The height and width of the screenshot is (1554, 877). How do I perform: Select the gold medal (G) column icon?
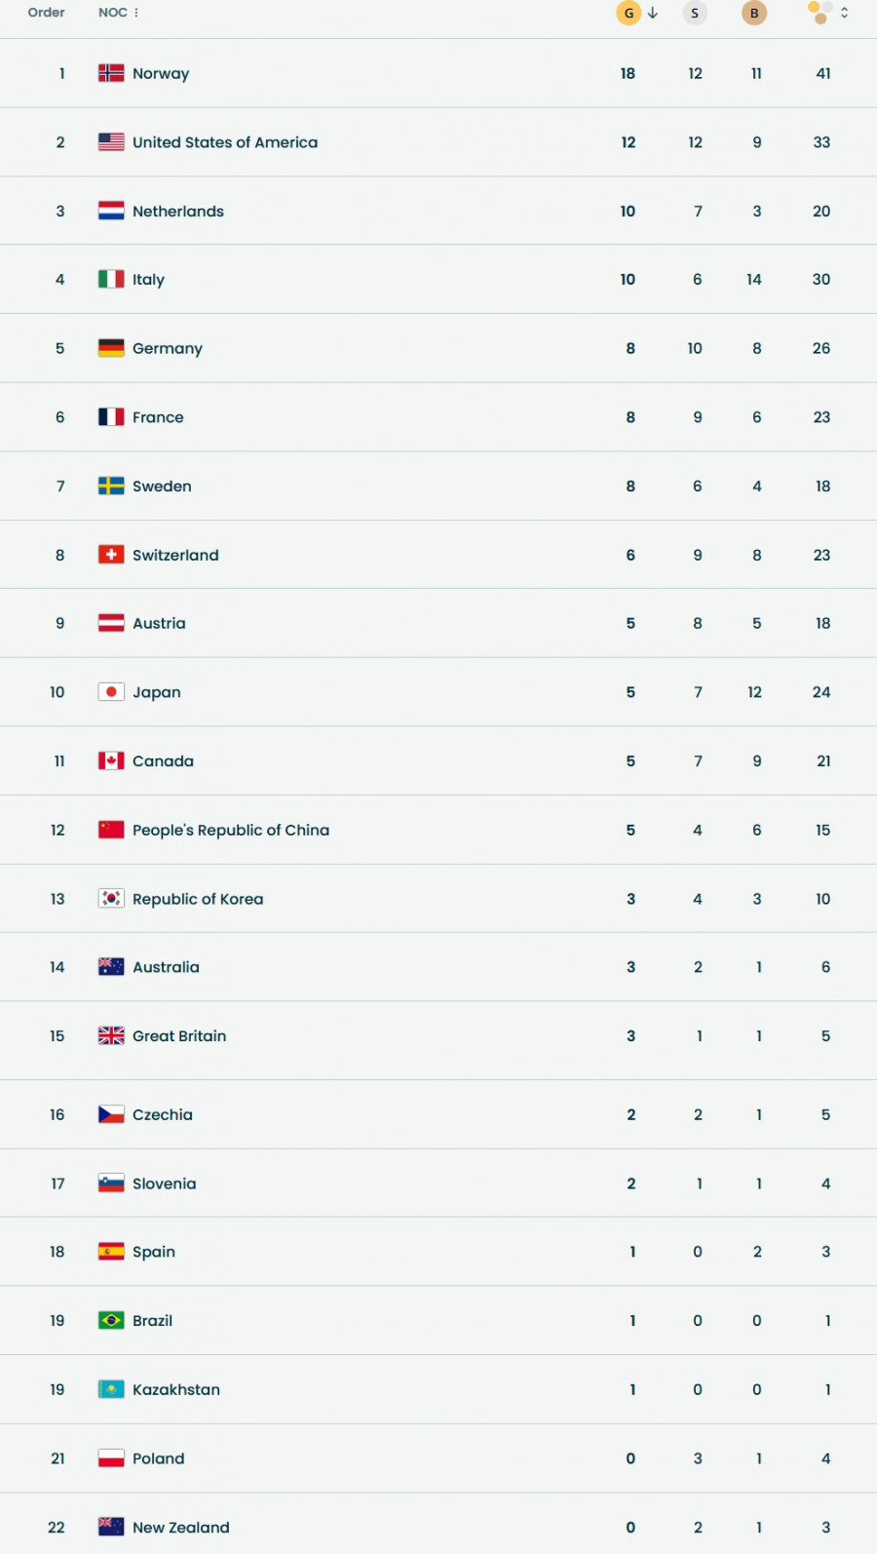pyautogui.click(x=628, y=13)
